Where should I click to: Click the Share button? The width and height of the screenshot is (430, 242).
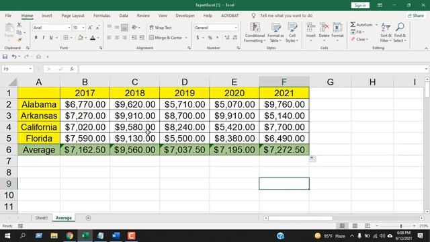coord(416,15)
